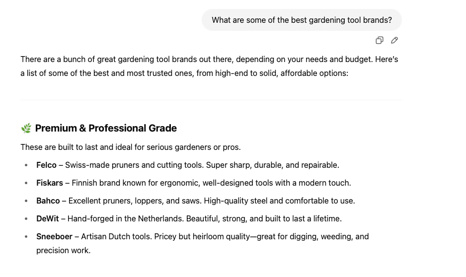
Task: Click the bold 'Sneeboer' brand name
Action: click(54, 237)
